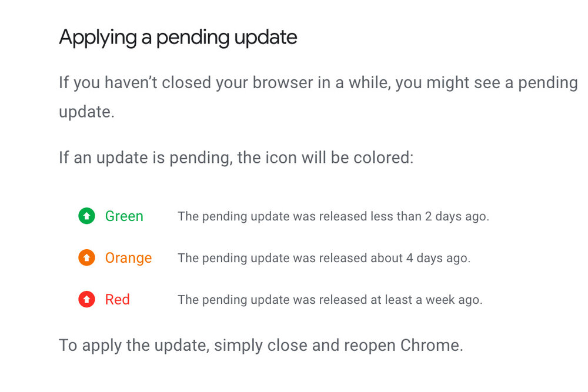Click the word 'Chrome' in last sentence

click(430, 345)
